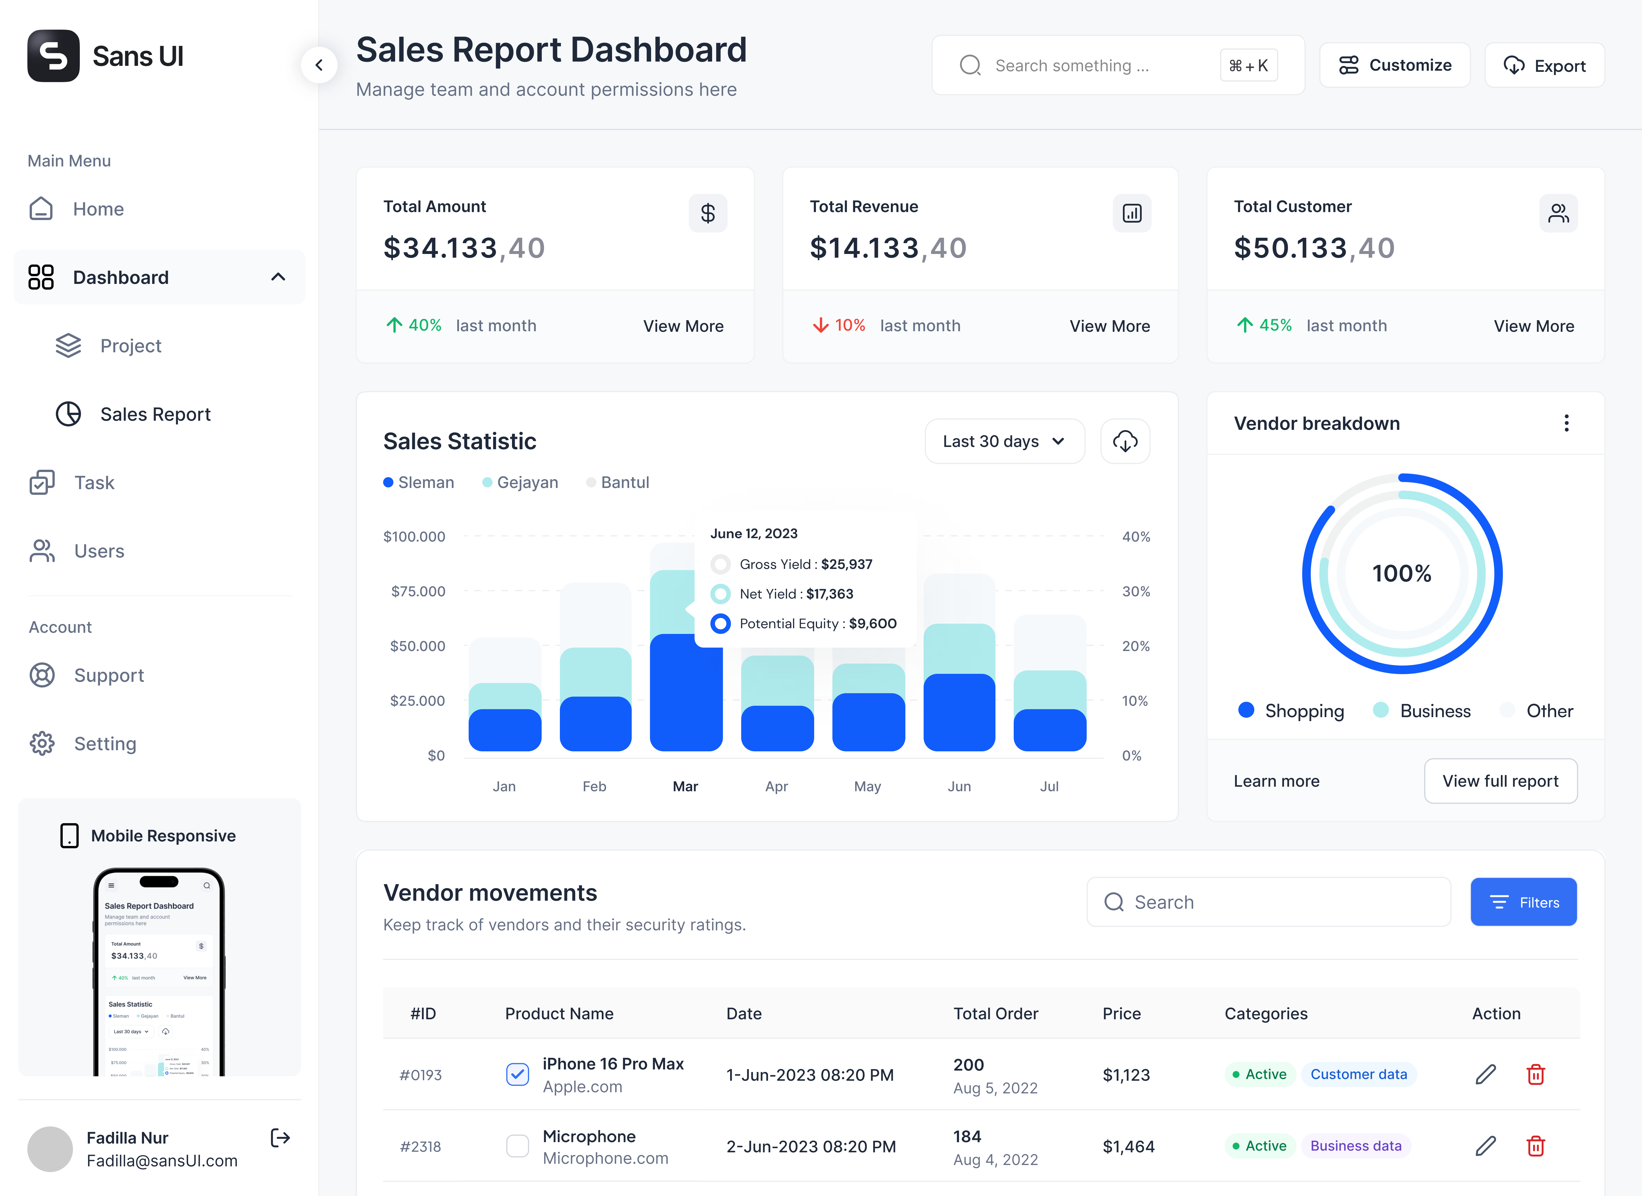Click the View full report button
The image size is (1642, 1196).
(1499, 780)
